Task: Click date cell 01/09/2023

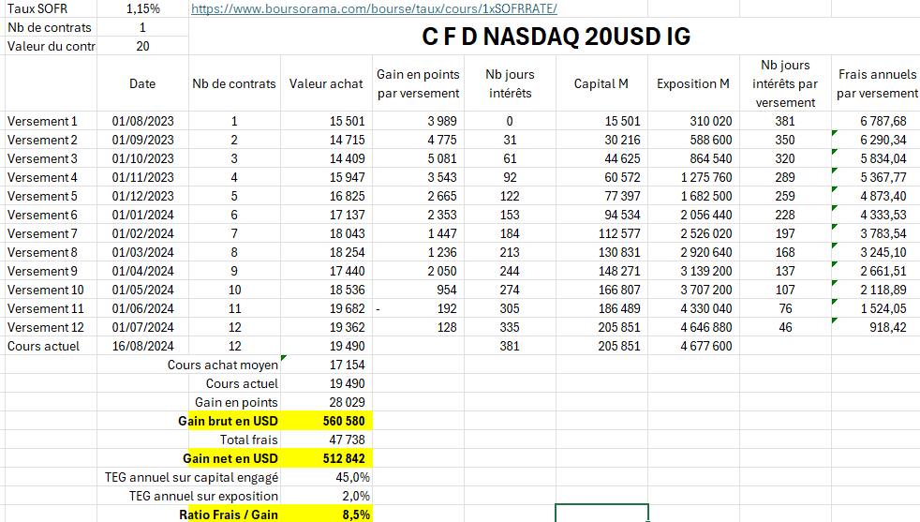Action: pyautogui.click(x=142, y=140)
